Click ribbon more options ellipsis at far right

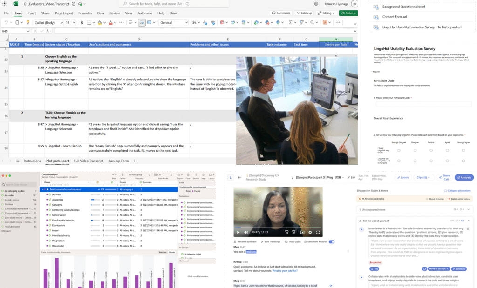338,22
